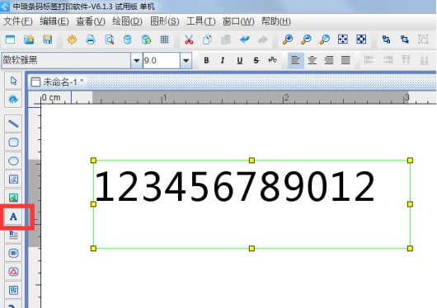Pick the rounded rectangle tool
This screenshot has height=308, width=437.
(13, 142)
